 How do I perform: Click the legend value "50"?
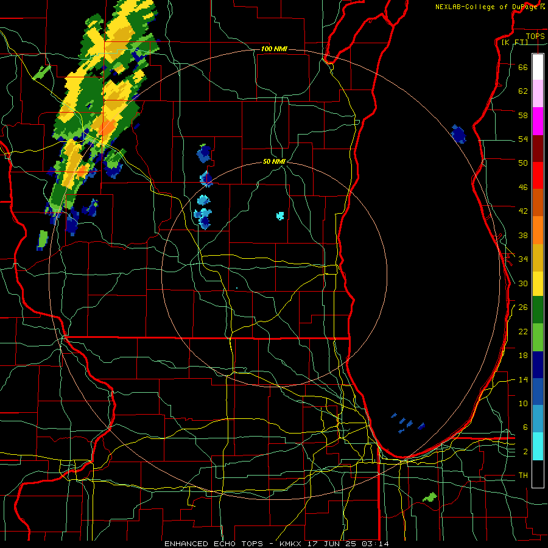523,163
